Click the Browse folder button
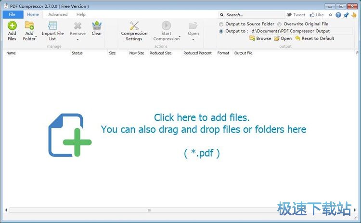This screenshot has height=223, width=361. [260, 38]
